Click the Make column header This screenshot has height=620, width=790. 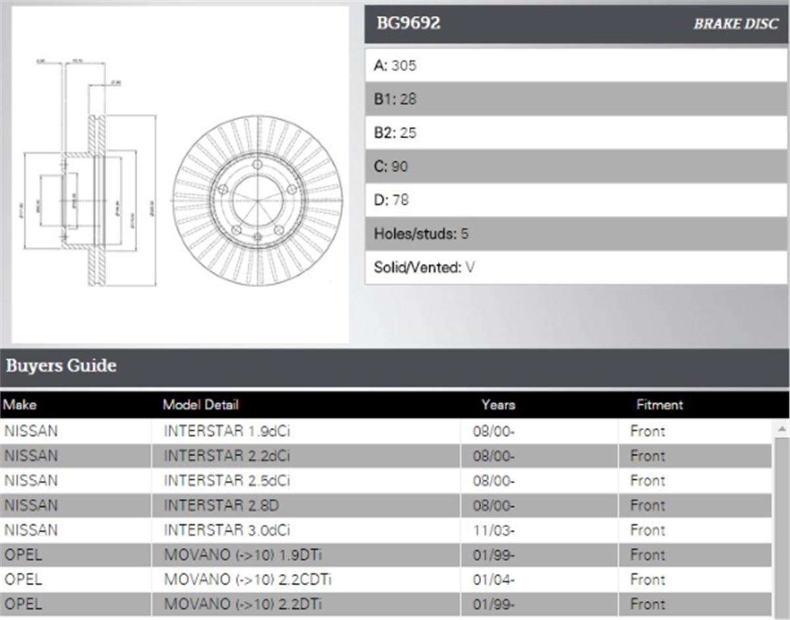(20, 405)
